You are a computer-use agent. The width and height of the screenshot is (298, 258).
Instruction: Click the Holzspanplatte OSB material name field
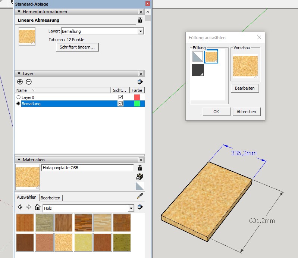tap(87, 168)
